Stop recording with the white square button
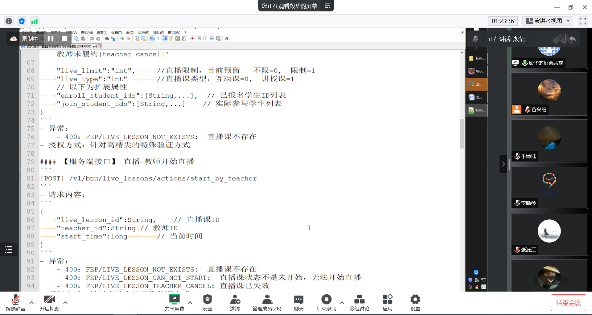The width and height of the screenshot is (592, 315). pyautogui.click(x=64, y=39)
